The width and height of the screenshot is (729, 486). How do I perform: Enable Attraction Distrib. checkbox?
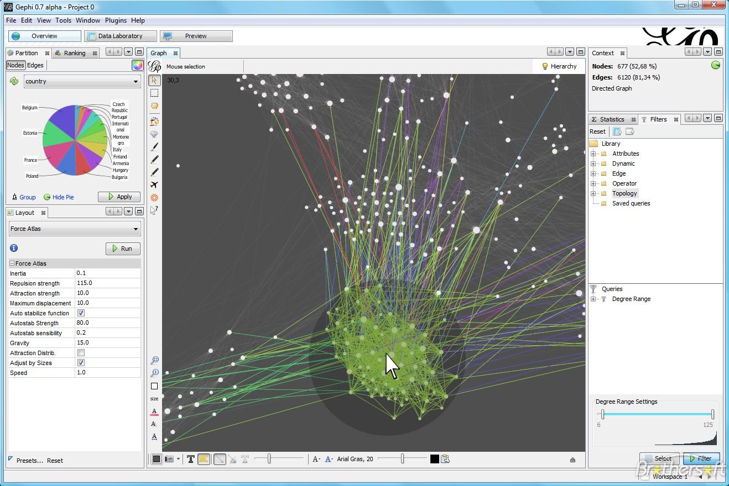81,353
